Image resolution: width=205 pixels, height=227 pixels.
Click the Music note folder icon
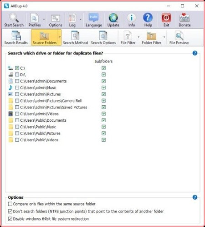click(x=10, y=88)
